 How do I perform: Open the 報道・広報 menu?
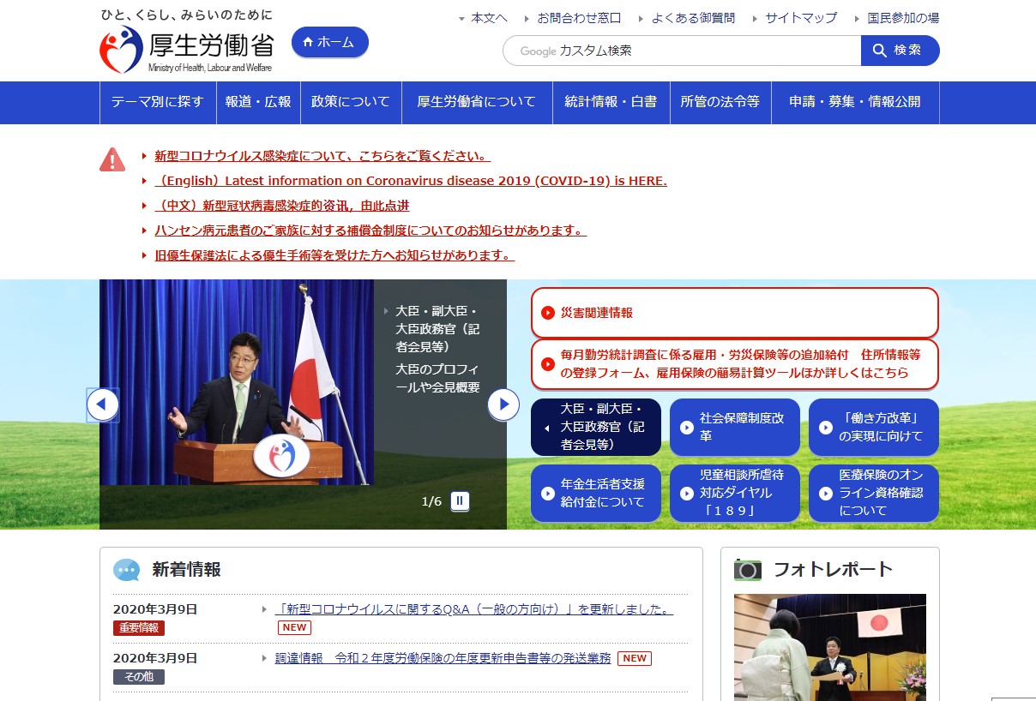pos(258,102)
